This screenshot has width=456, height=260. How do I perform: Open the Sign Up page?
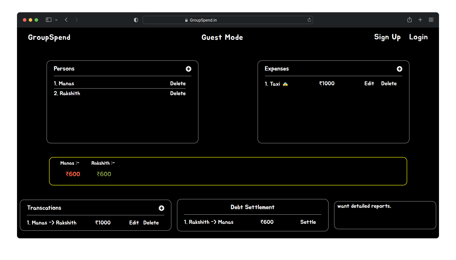(387, 37)
